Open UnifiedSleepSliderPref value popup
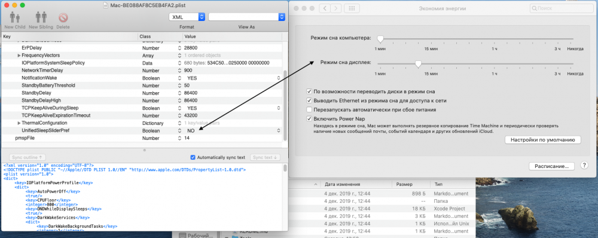Screen dimensions: 598x238 279,130
